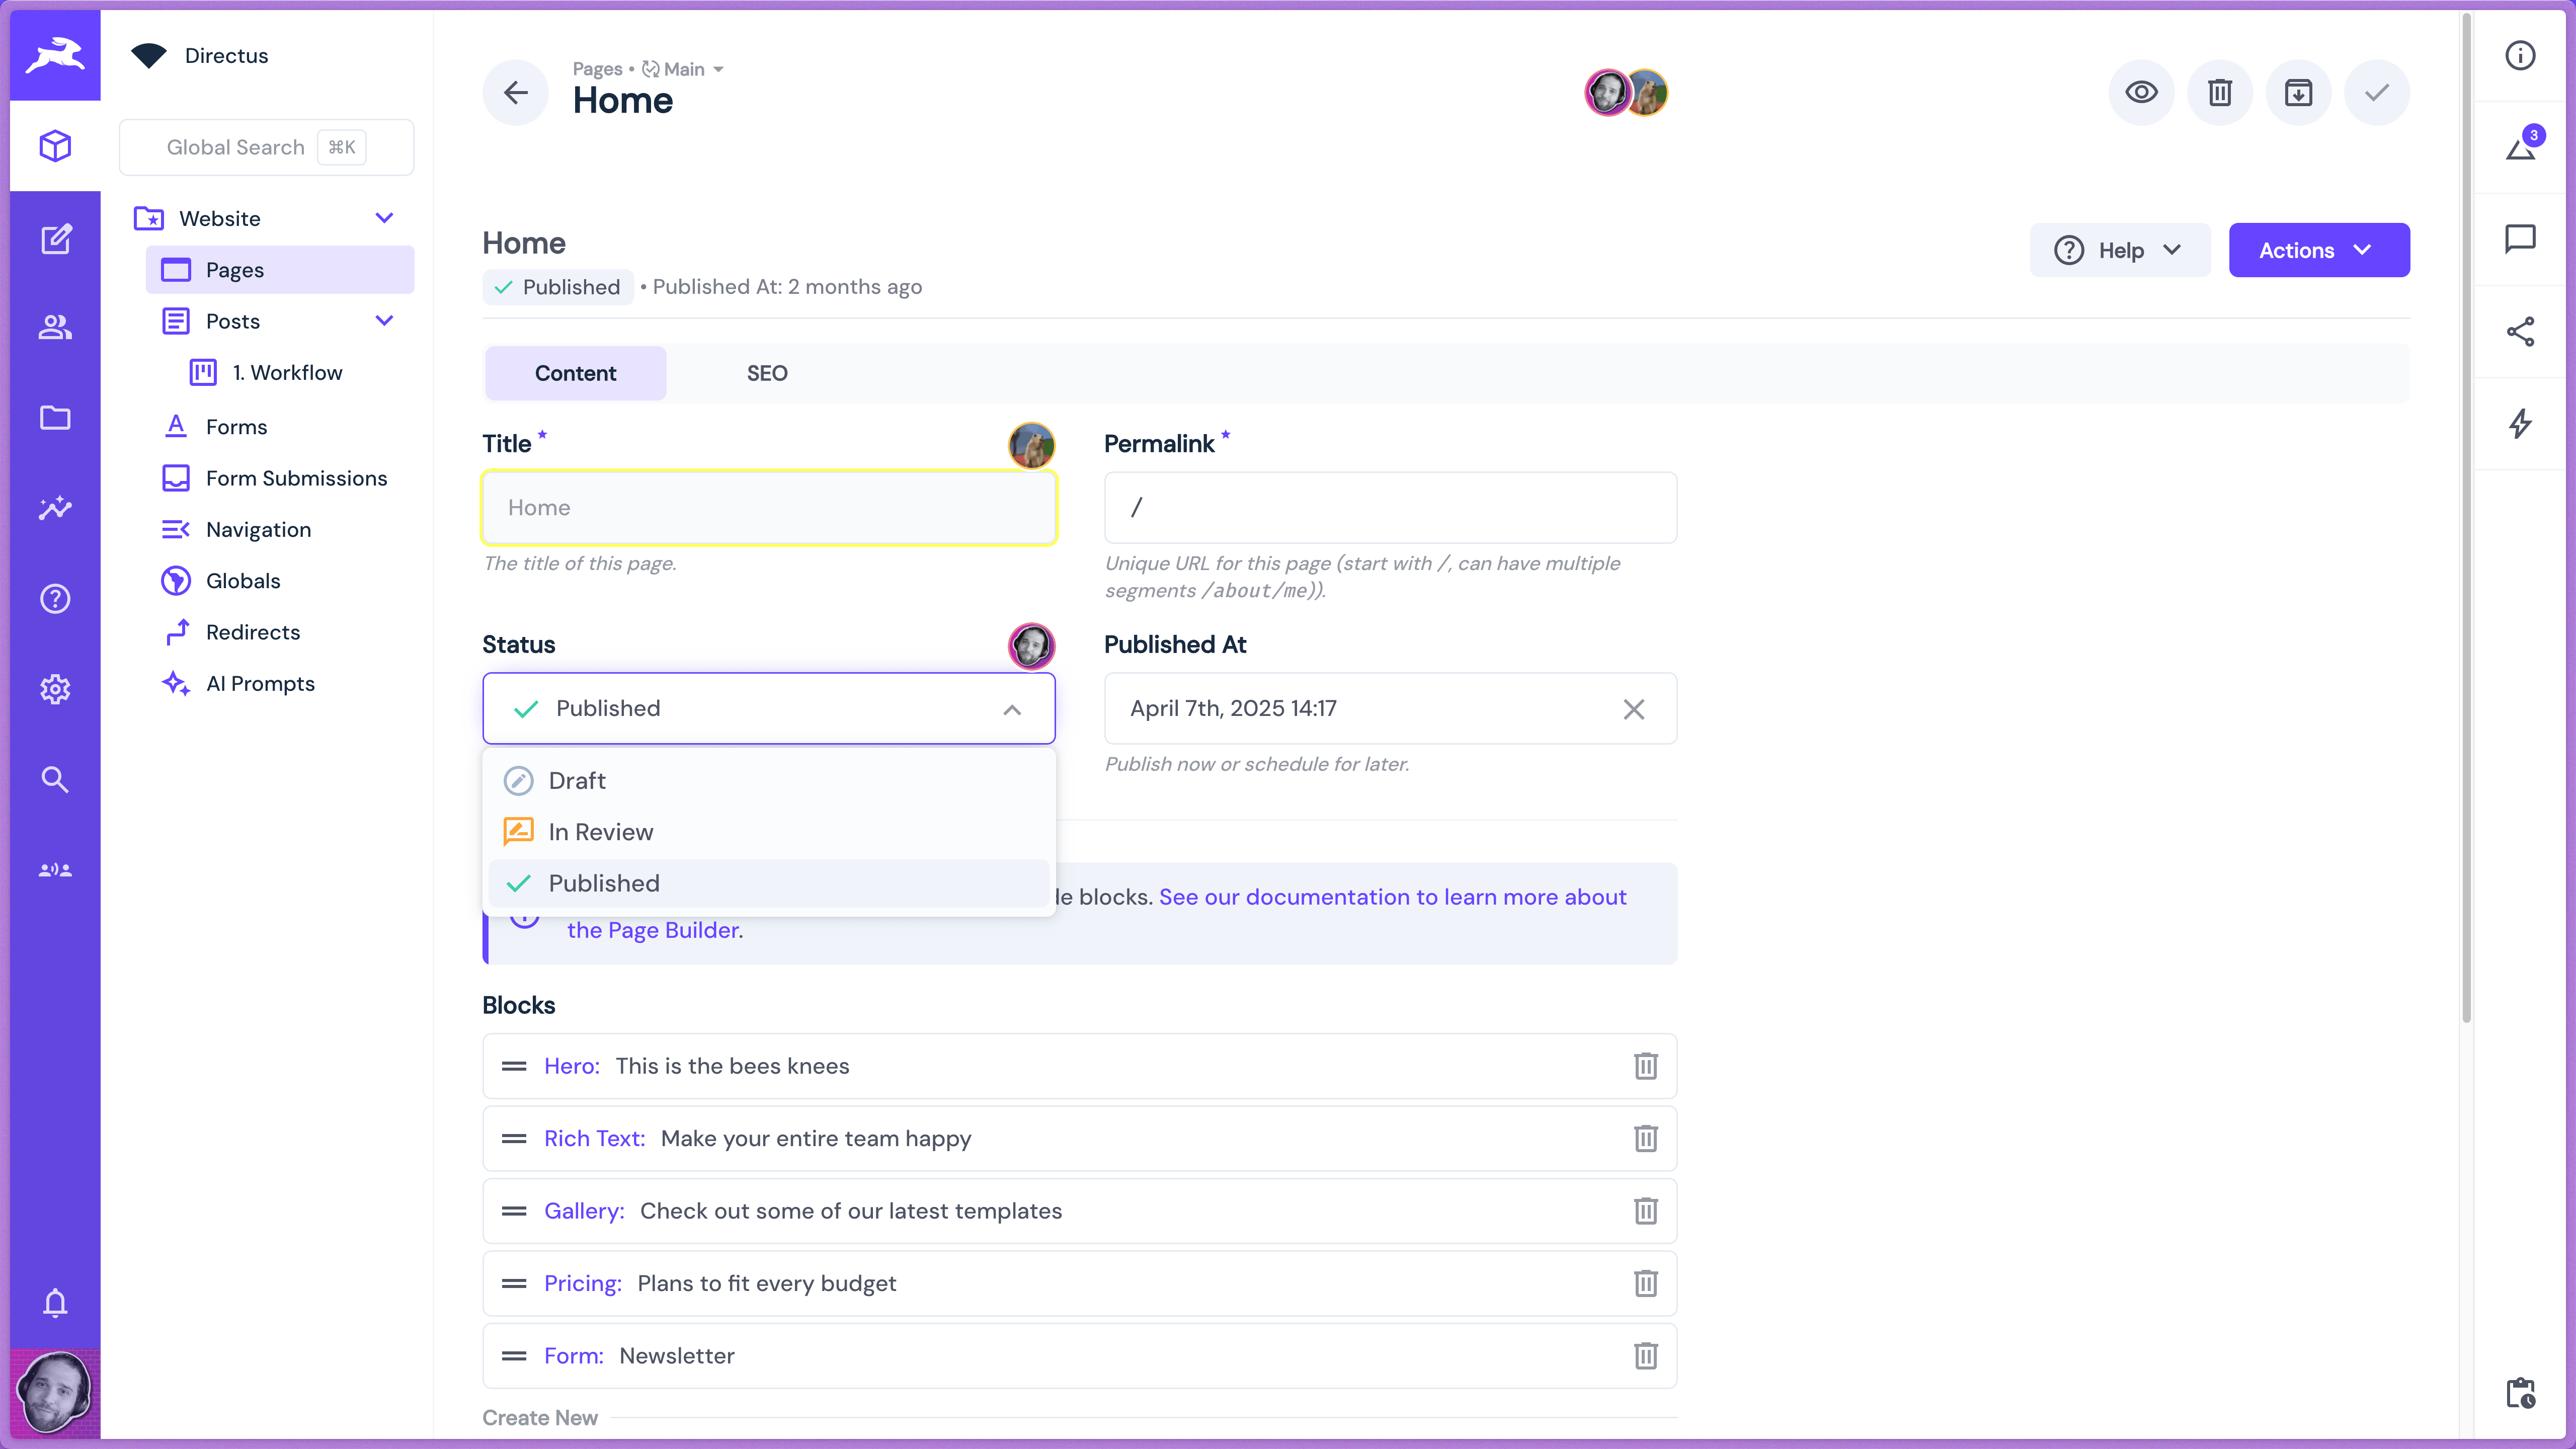The width and height of the screenshot is (2576, 1449).
Task: Switch to the SEO tab
Action: pos(766,373)
